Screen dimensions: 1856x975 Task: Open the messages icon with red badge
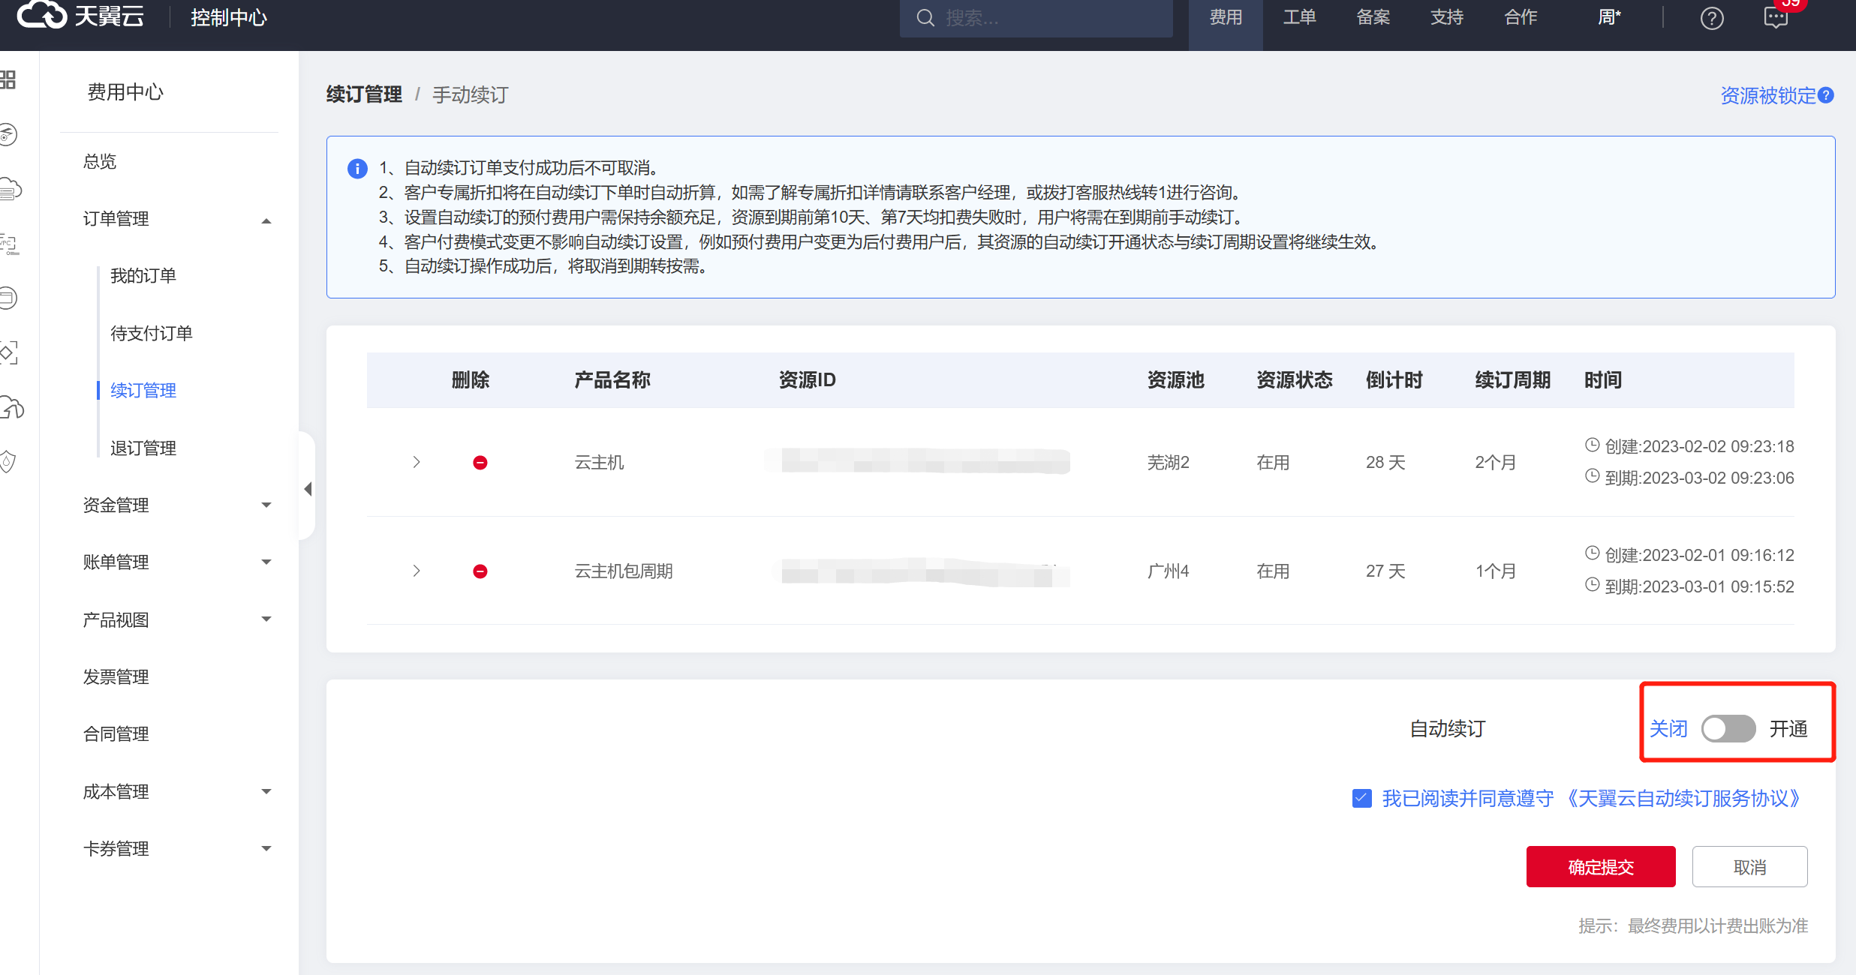coord(1776,18)
